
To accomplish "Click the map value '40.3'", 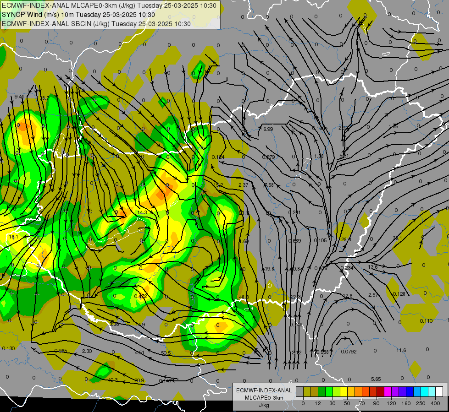I will 112,380.
